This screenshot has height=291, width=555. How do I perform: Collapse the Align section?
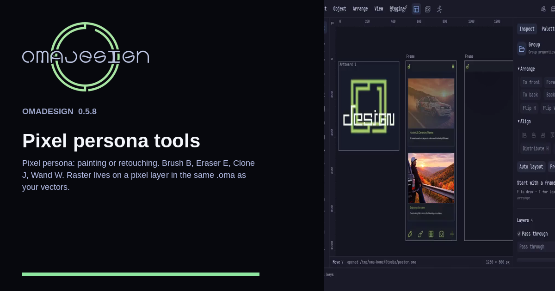coord(518,121)
